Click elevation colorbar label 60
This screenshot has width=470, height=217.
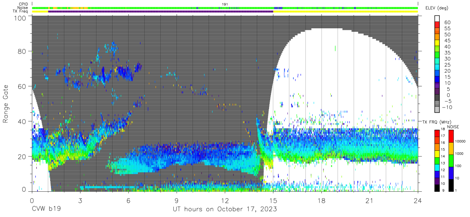click(447, 22)
